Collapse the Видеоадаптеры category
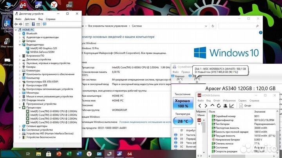 click(x=20, y=45)
